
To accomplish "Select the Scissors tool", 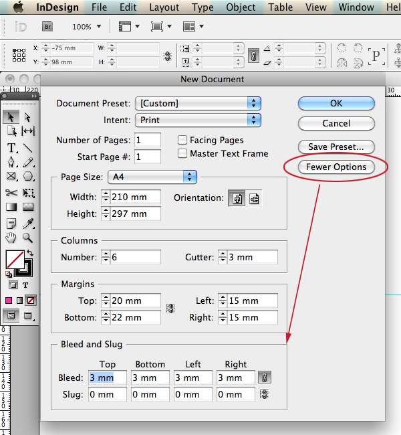I will point(11,193).
